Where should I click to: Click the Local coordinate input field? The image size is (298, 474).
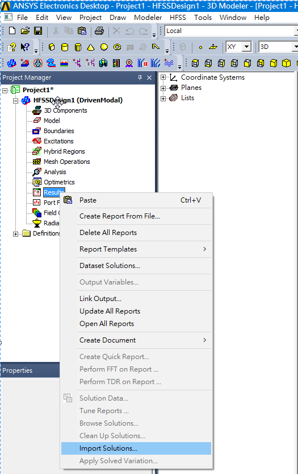[229, 31]
